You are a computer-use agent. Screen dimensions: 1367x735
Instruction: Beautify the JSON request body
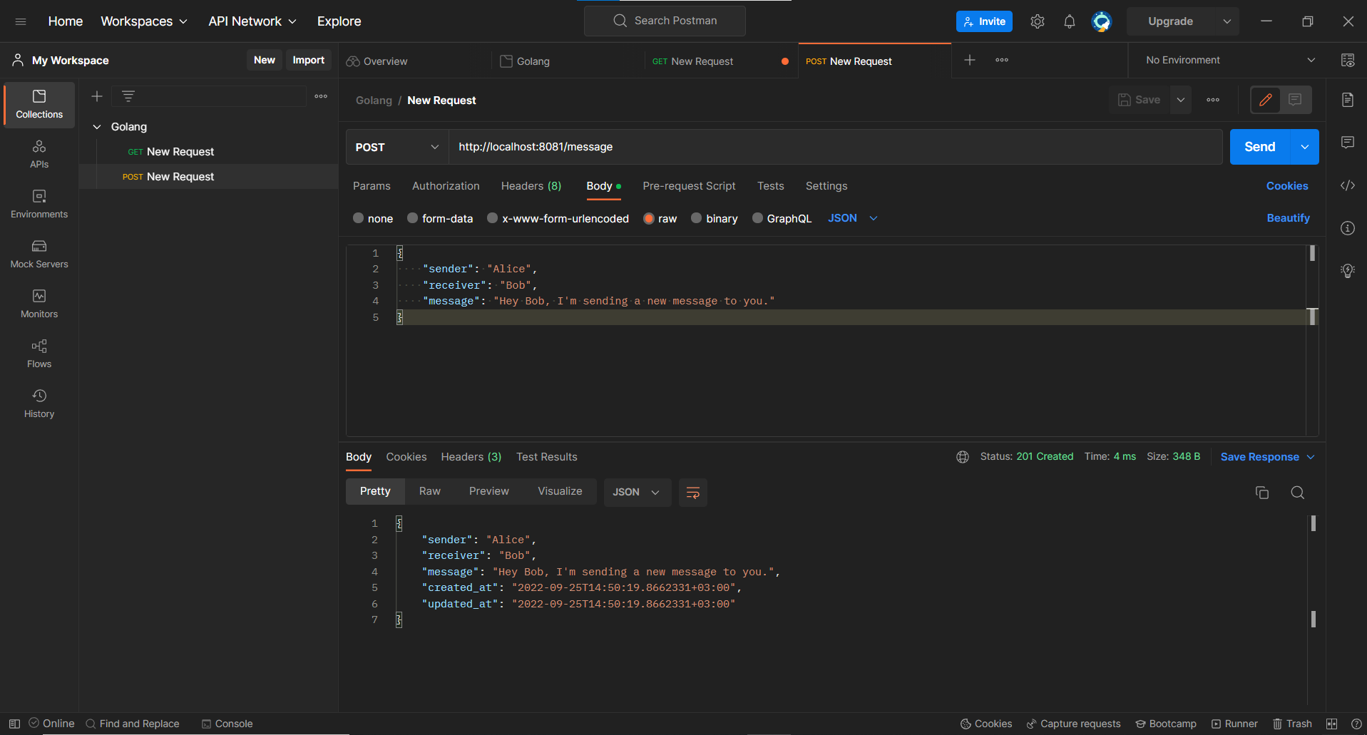click(1288, 218)
